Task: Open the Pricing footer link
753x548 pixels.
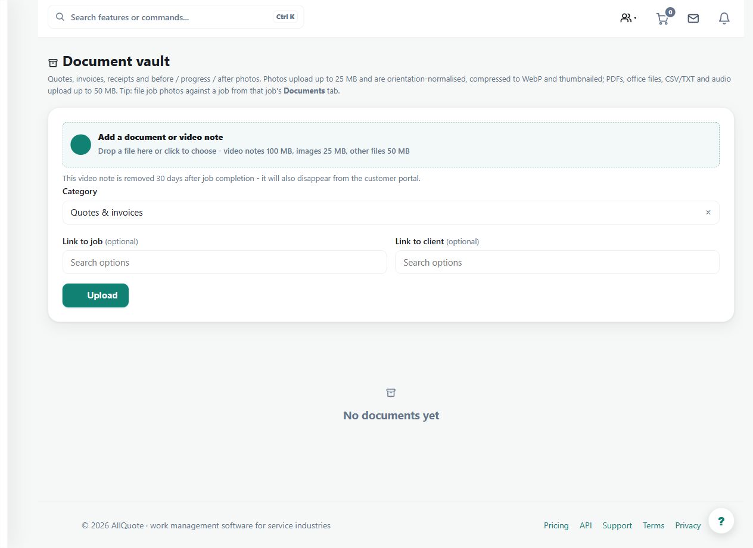Action: coord(556,525)
